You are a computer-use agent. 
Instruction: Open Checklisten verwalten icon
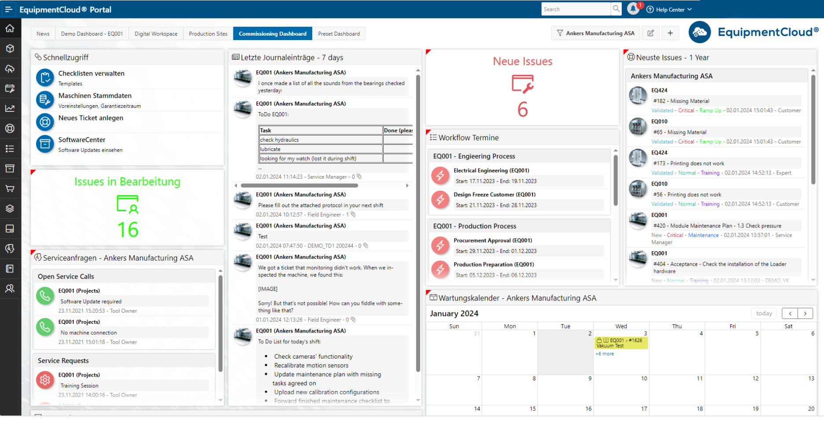click(45, 78)
